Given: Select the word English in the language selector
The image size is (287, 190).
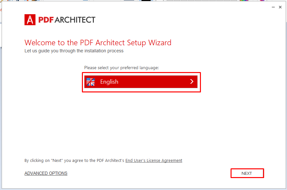Looking at the screenshot, I should click(x=109, y=82).
